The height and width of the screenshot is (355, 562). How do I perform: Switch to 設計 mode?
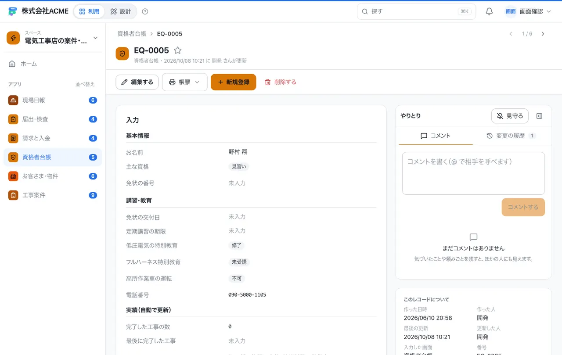click(x=121, y=11)
